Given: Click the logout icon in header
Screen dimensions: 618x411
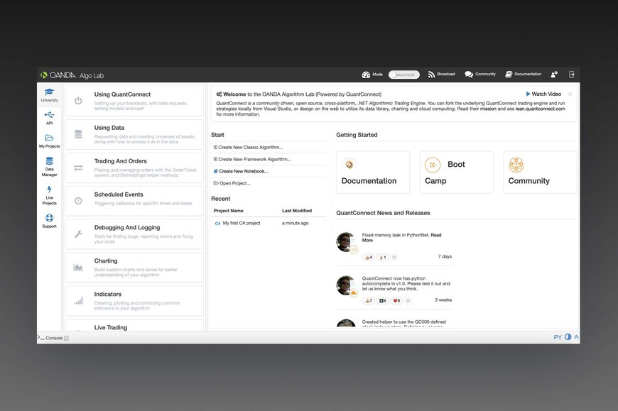Looking at the screenshot, I should tap(572, 75).
